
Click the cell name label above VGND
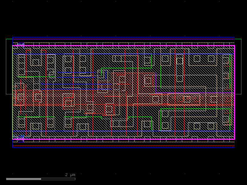[x=22, y=136]
